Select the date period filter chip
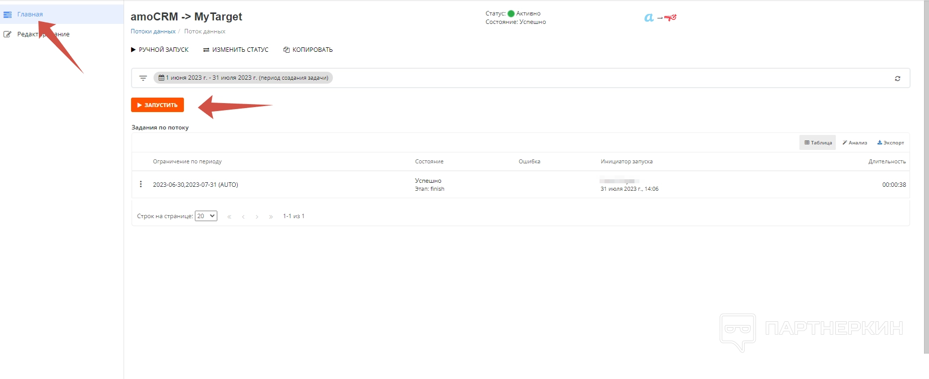Screen dimensions: 929x379 [243, 78]
